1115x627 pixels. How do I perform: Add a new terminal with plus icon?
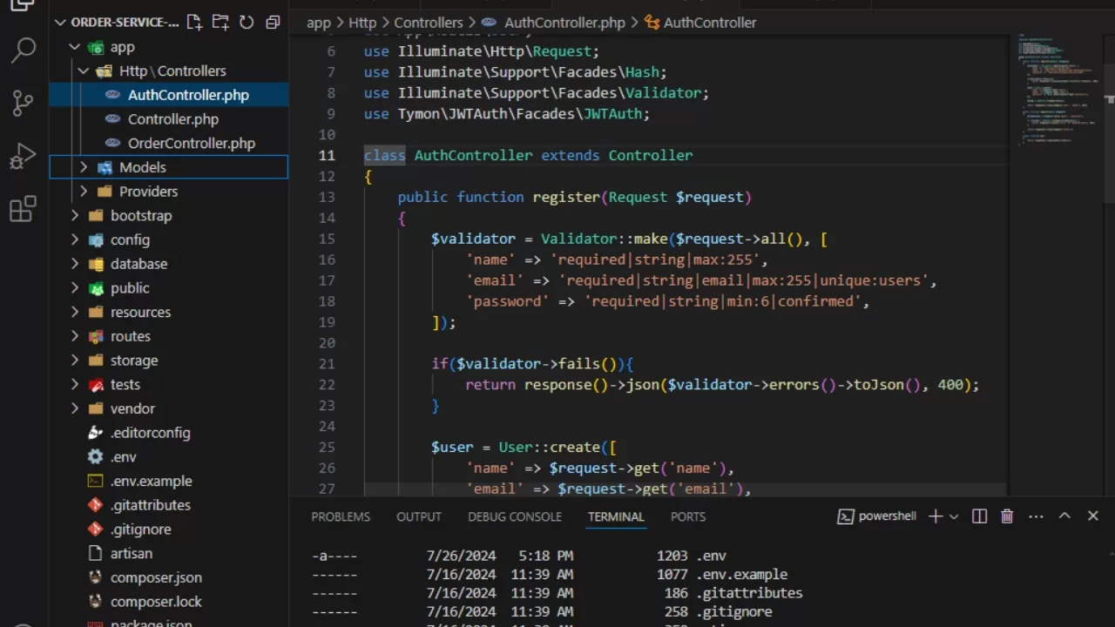tap(936, 516)
